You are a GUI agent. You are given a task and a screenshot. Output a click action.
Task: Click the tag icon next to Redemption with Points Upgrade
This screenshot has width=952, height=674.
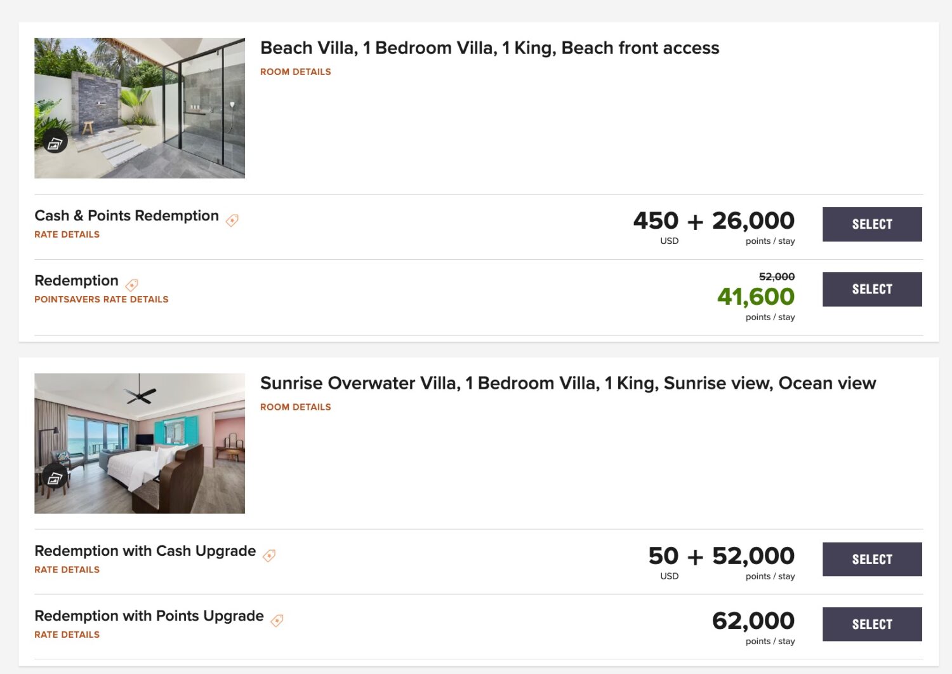click(277, 620)
